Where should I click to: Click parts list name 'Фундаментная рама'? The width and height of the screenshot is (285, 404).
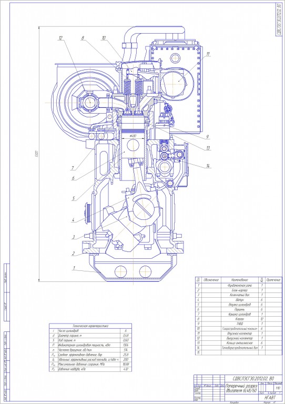coord(240,286)
